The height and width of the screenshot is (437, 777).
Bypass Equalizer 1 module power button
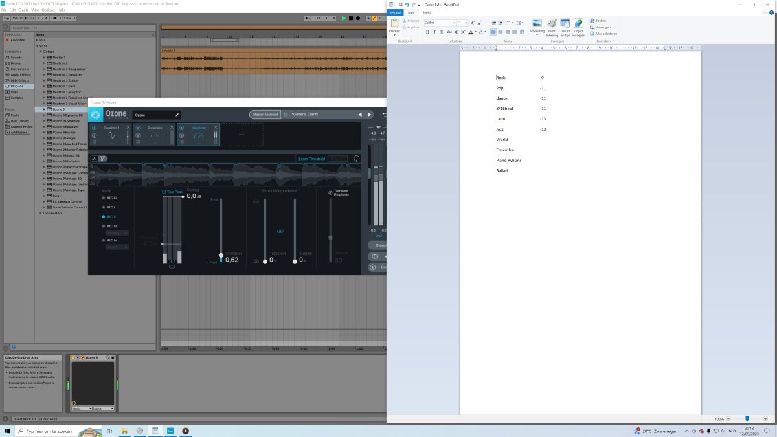click(x=95, y=128)
